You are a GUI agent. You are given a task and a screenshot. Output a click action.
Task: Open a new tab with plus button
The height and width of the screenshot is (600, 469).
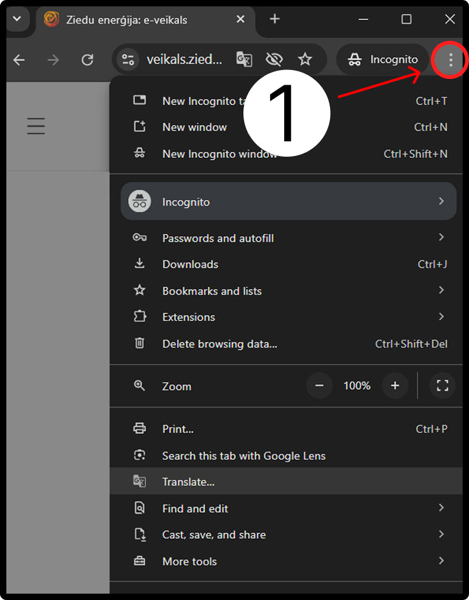275,19
